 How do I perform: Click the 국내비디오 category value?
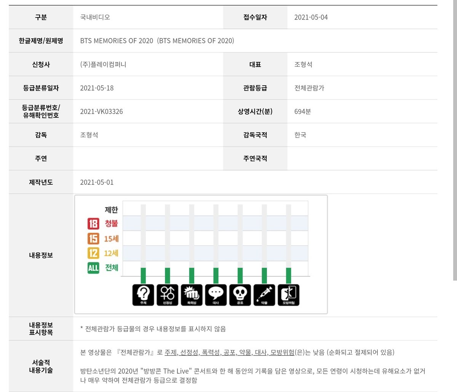[x=95, y=17]
